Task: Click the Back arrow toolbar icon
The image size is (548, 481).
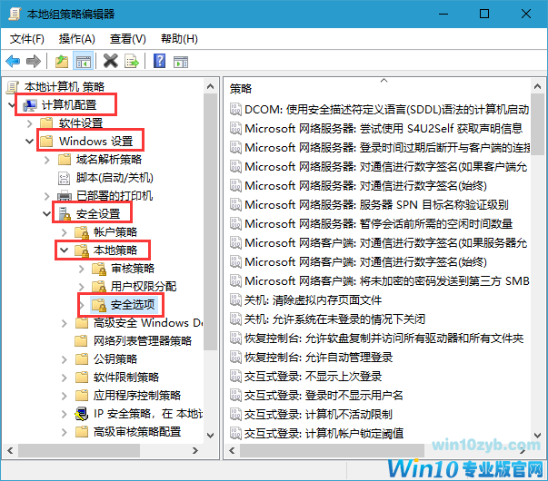Action: pyautogui.click(x=14, y=62)
